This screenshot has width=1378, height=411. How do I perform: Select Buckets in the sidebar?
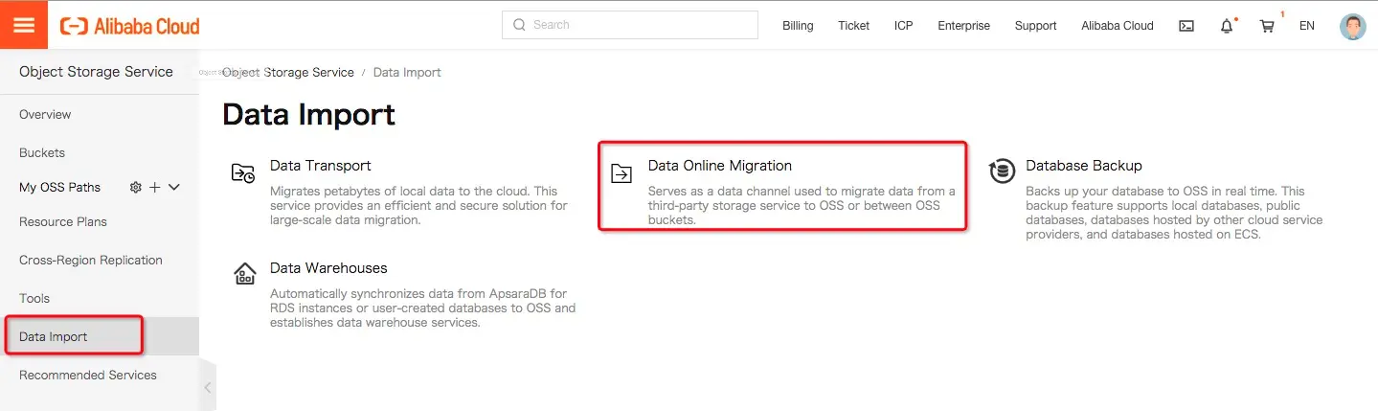click(x=42, y=152)
